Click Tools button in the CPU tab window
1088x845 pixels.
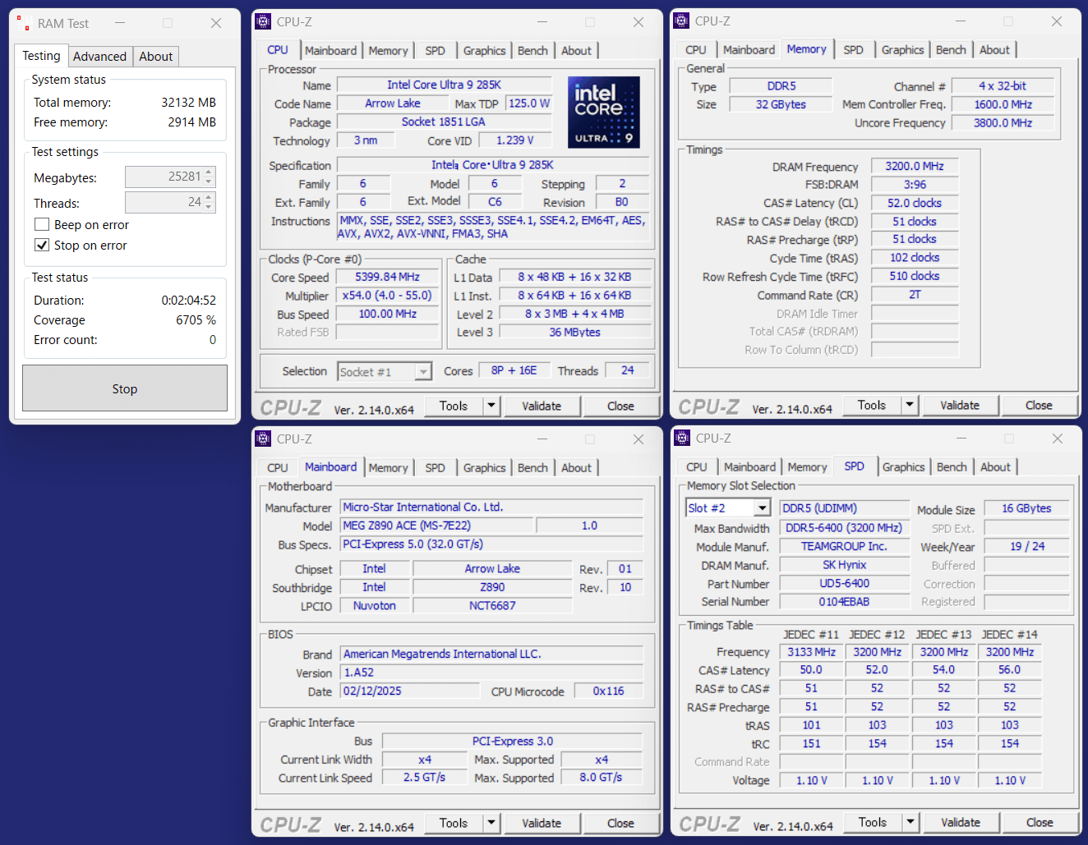[454, 406]
